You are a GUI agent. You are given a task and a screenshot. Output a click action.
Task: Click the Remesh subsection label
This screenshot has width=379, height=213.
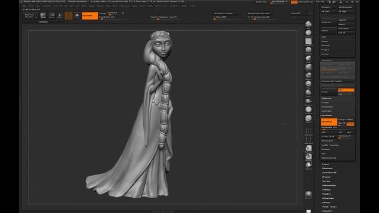326,46
